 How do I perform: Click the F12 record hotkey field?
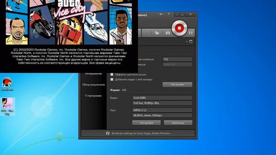click(177, 59)
